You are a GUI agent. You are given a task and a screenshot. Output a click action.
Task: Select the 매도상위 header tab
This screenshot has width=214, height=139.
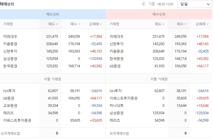point(53,14)
